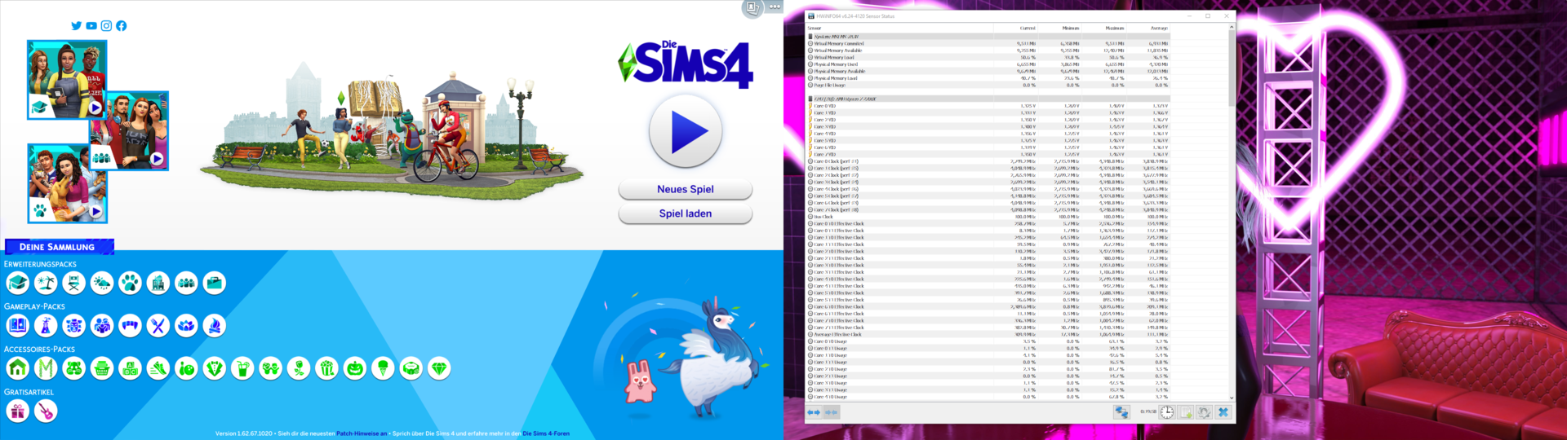
Task: Select the ABC blocks toddler pack icon
Action: (x=130, y=368)
